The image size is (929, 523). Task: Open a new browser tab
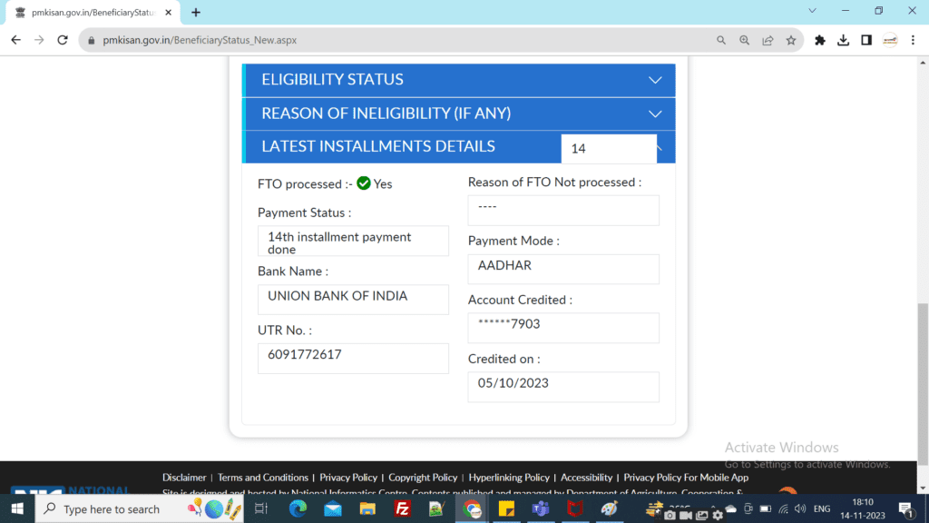pyautogui.click(x=196, y=13)
